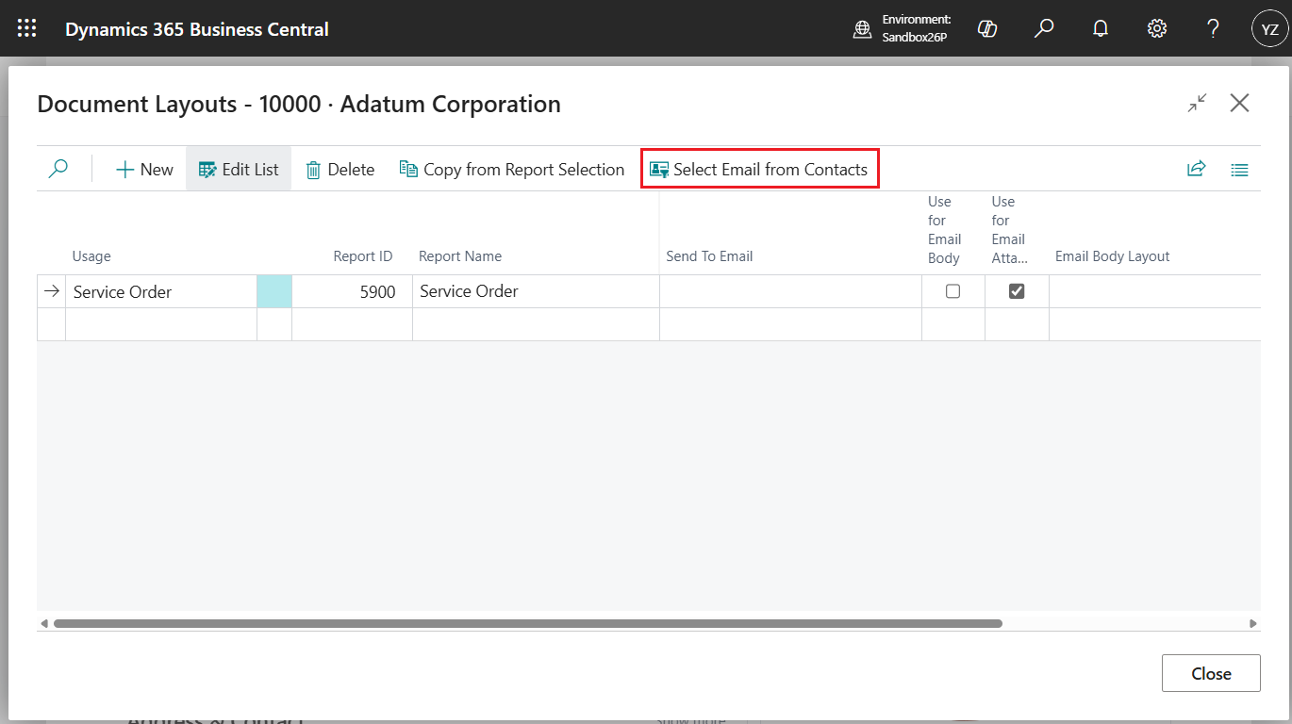Open the settings gear
Screen dimensions: 1292x724
coord(1157,28)
